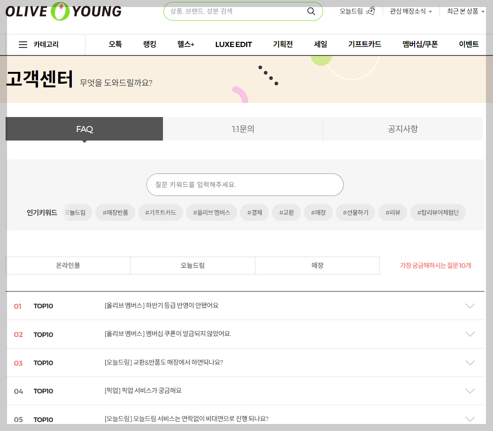Select 온라인몰 FAQ category tab

coord(68,266)
